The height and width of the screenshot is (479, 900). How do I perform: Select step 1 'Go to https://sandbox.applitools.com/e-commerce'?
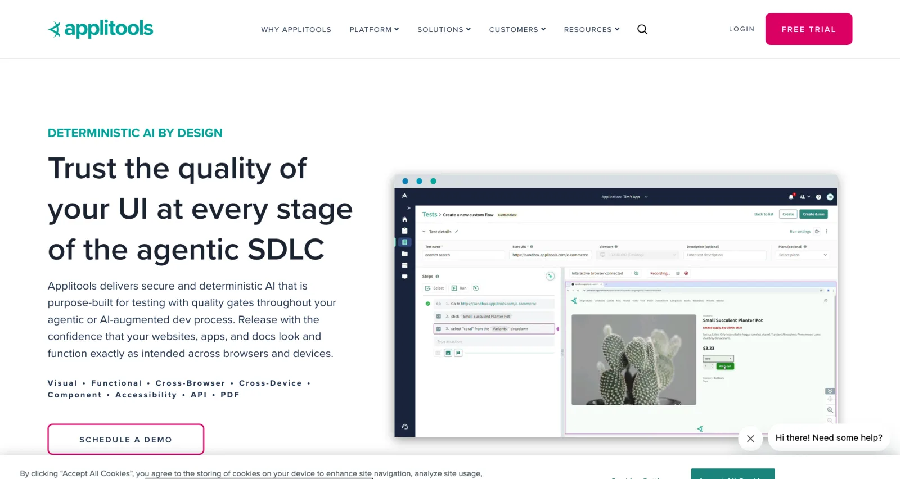[494, 304]
